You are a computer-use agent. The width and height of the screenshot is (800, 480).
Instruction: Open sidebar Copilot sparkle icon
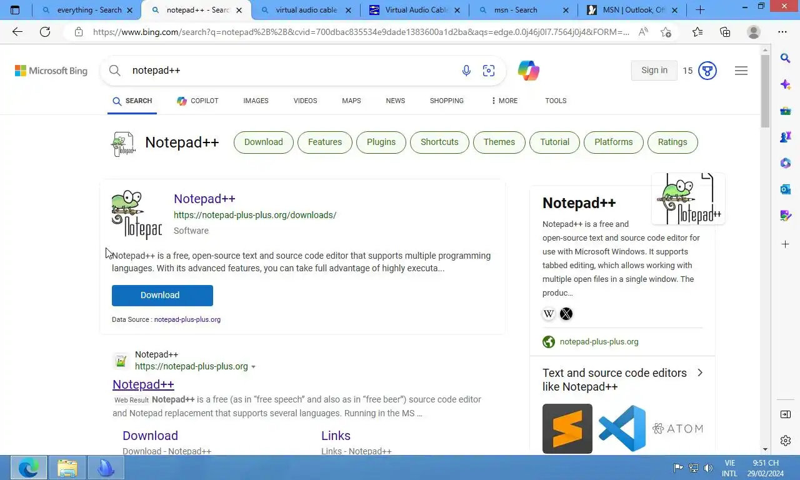[x=786, y=84]
